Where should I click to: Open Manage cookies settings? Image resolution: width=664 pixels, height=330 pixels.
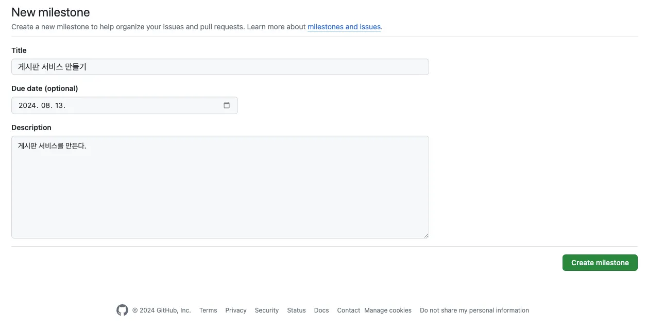[x=388, y=310]
